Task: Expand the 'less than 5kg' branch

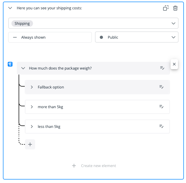Action: pos(32,127)
